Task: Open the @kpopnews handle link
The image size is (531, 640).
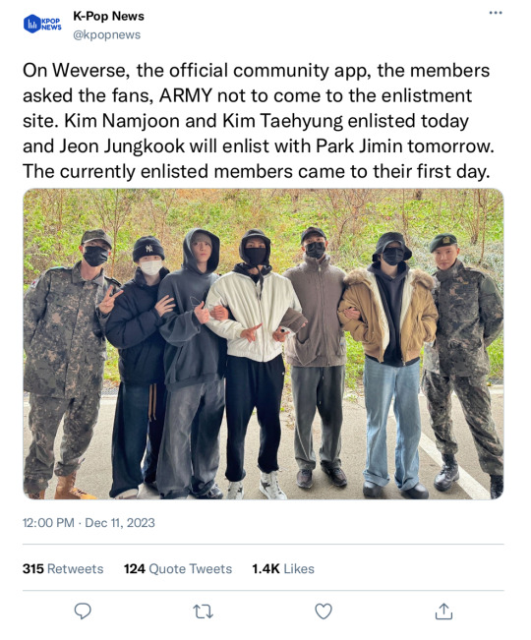Action: coord(106,35)
